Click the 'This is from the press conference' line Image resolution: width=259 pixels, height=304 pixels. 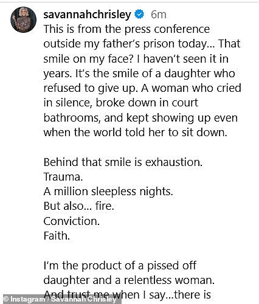(126, 29)
